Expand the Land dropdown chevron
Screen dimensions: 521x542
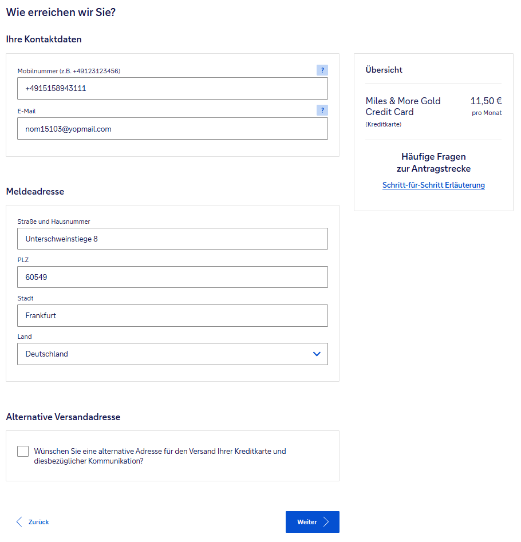(317, 354)
